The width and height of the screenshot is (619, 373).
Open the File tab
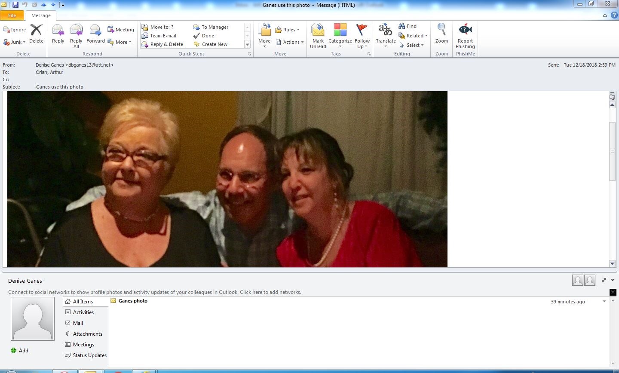click(x=12, y=15)
